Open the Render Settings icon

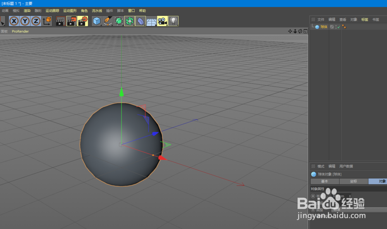coord(82,21)
